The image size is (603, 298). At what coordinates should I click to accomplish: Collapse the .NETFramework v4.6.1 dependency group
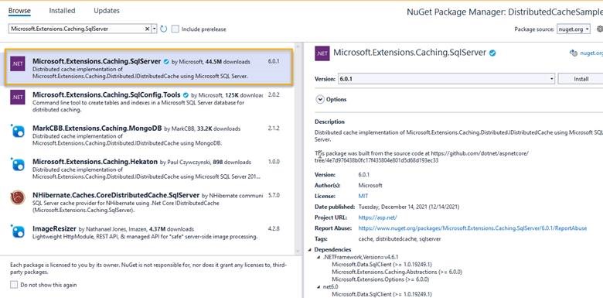319,257
